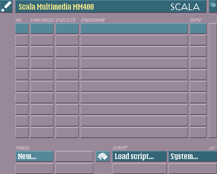Select the highlighted Variables cell in the first row
The height and width of the screenshot is (174, 217).
point(42,29)
